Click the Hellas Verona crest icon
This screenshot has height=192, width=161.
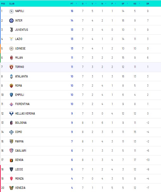coord(11,114)
